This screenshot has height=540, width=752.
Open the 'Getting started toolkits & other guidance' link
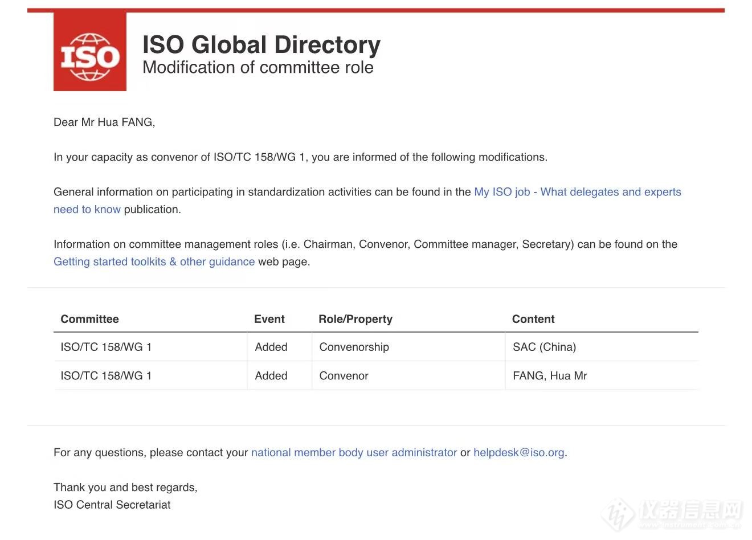154,261
